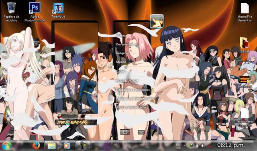This screenshot has height=151, width=257.
Task: Open the theme Fire Element.rar file
Action: tap(245, 12)
